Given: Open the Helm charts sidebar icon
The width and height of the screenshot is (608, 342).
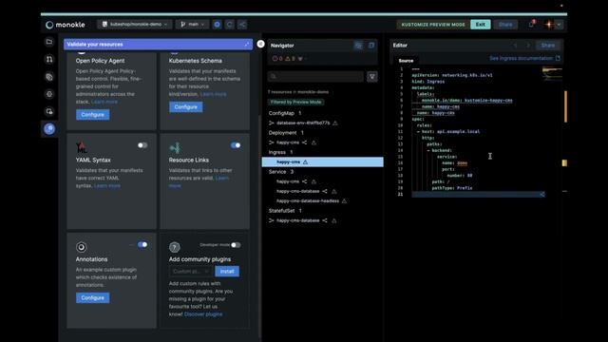Looking at the screenshot, I should [49, 94].
